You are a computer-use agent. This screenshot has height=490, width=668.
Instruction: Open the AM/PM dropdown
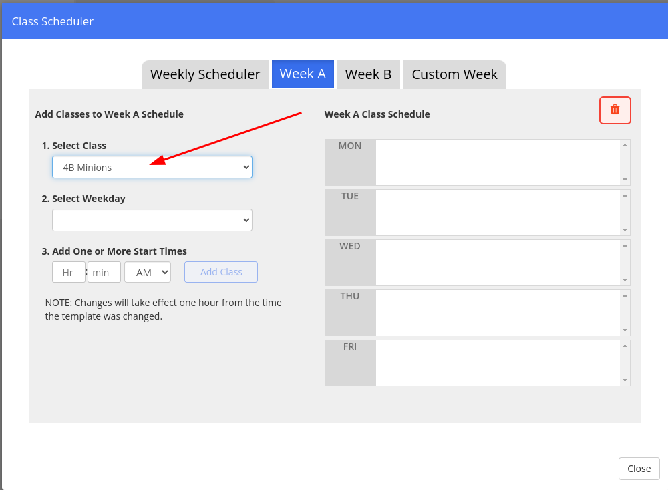click(148, 272)
